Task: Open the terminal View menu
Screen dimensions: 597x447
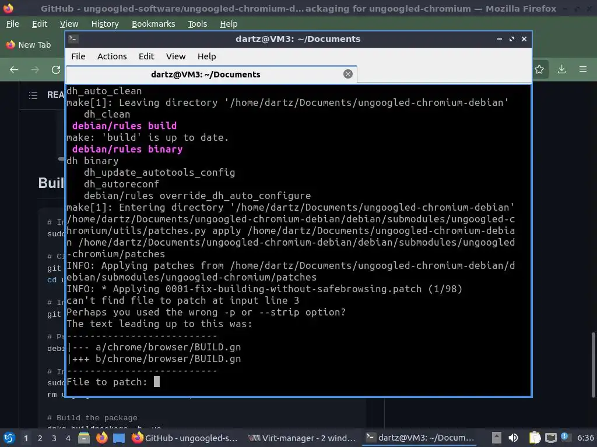Action: tap(175, 56)
